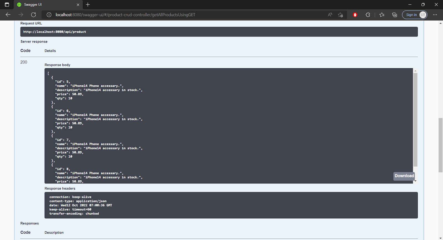This screenshot has height=240, width=443.
Task: Click the response body scroll-up arrow
Action: point(415,71)
